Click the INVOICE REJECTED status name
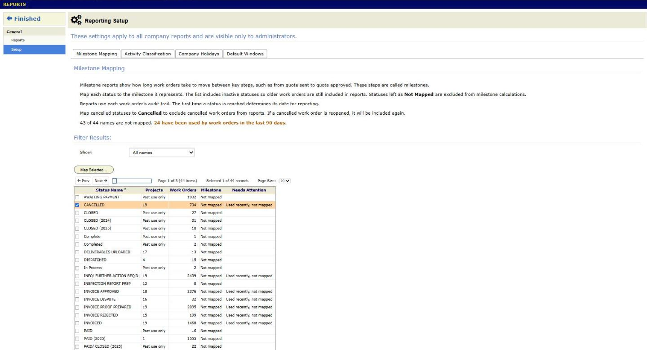Screen dimensions: 647x350 tap(101, 315)
